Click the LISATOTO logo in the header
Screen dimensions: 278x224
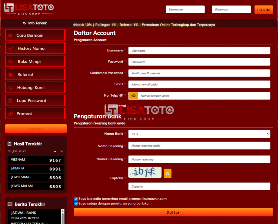pos(29,9)
